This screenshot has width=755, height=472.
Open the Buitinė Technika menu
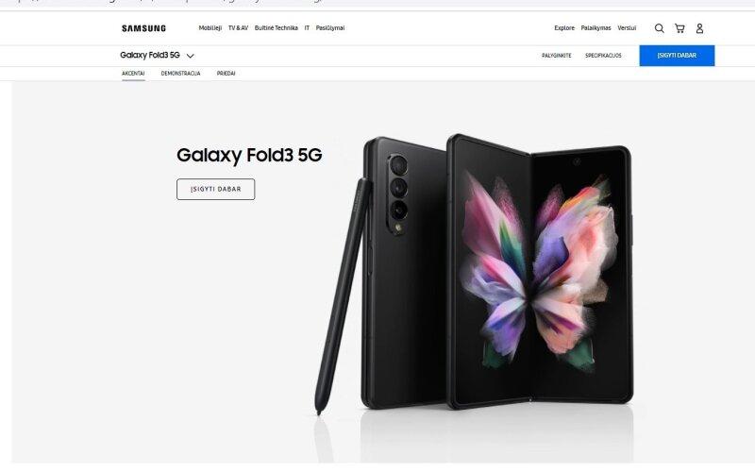[276, 28]
